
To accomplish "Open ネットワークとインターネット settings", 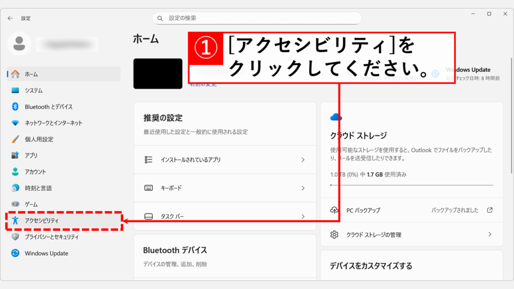I will tap(53, 123).
